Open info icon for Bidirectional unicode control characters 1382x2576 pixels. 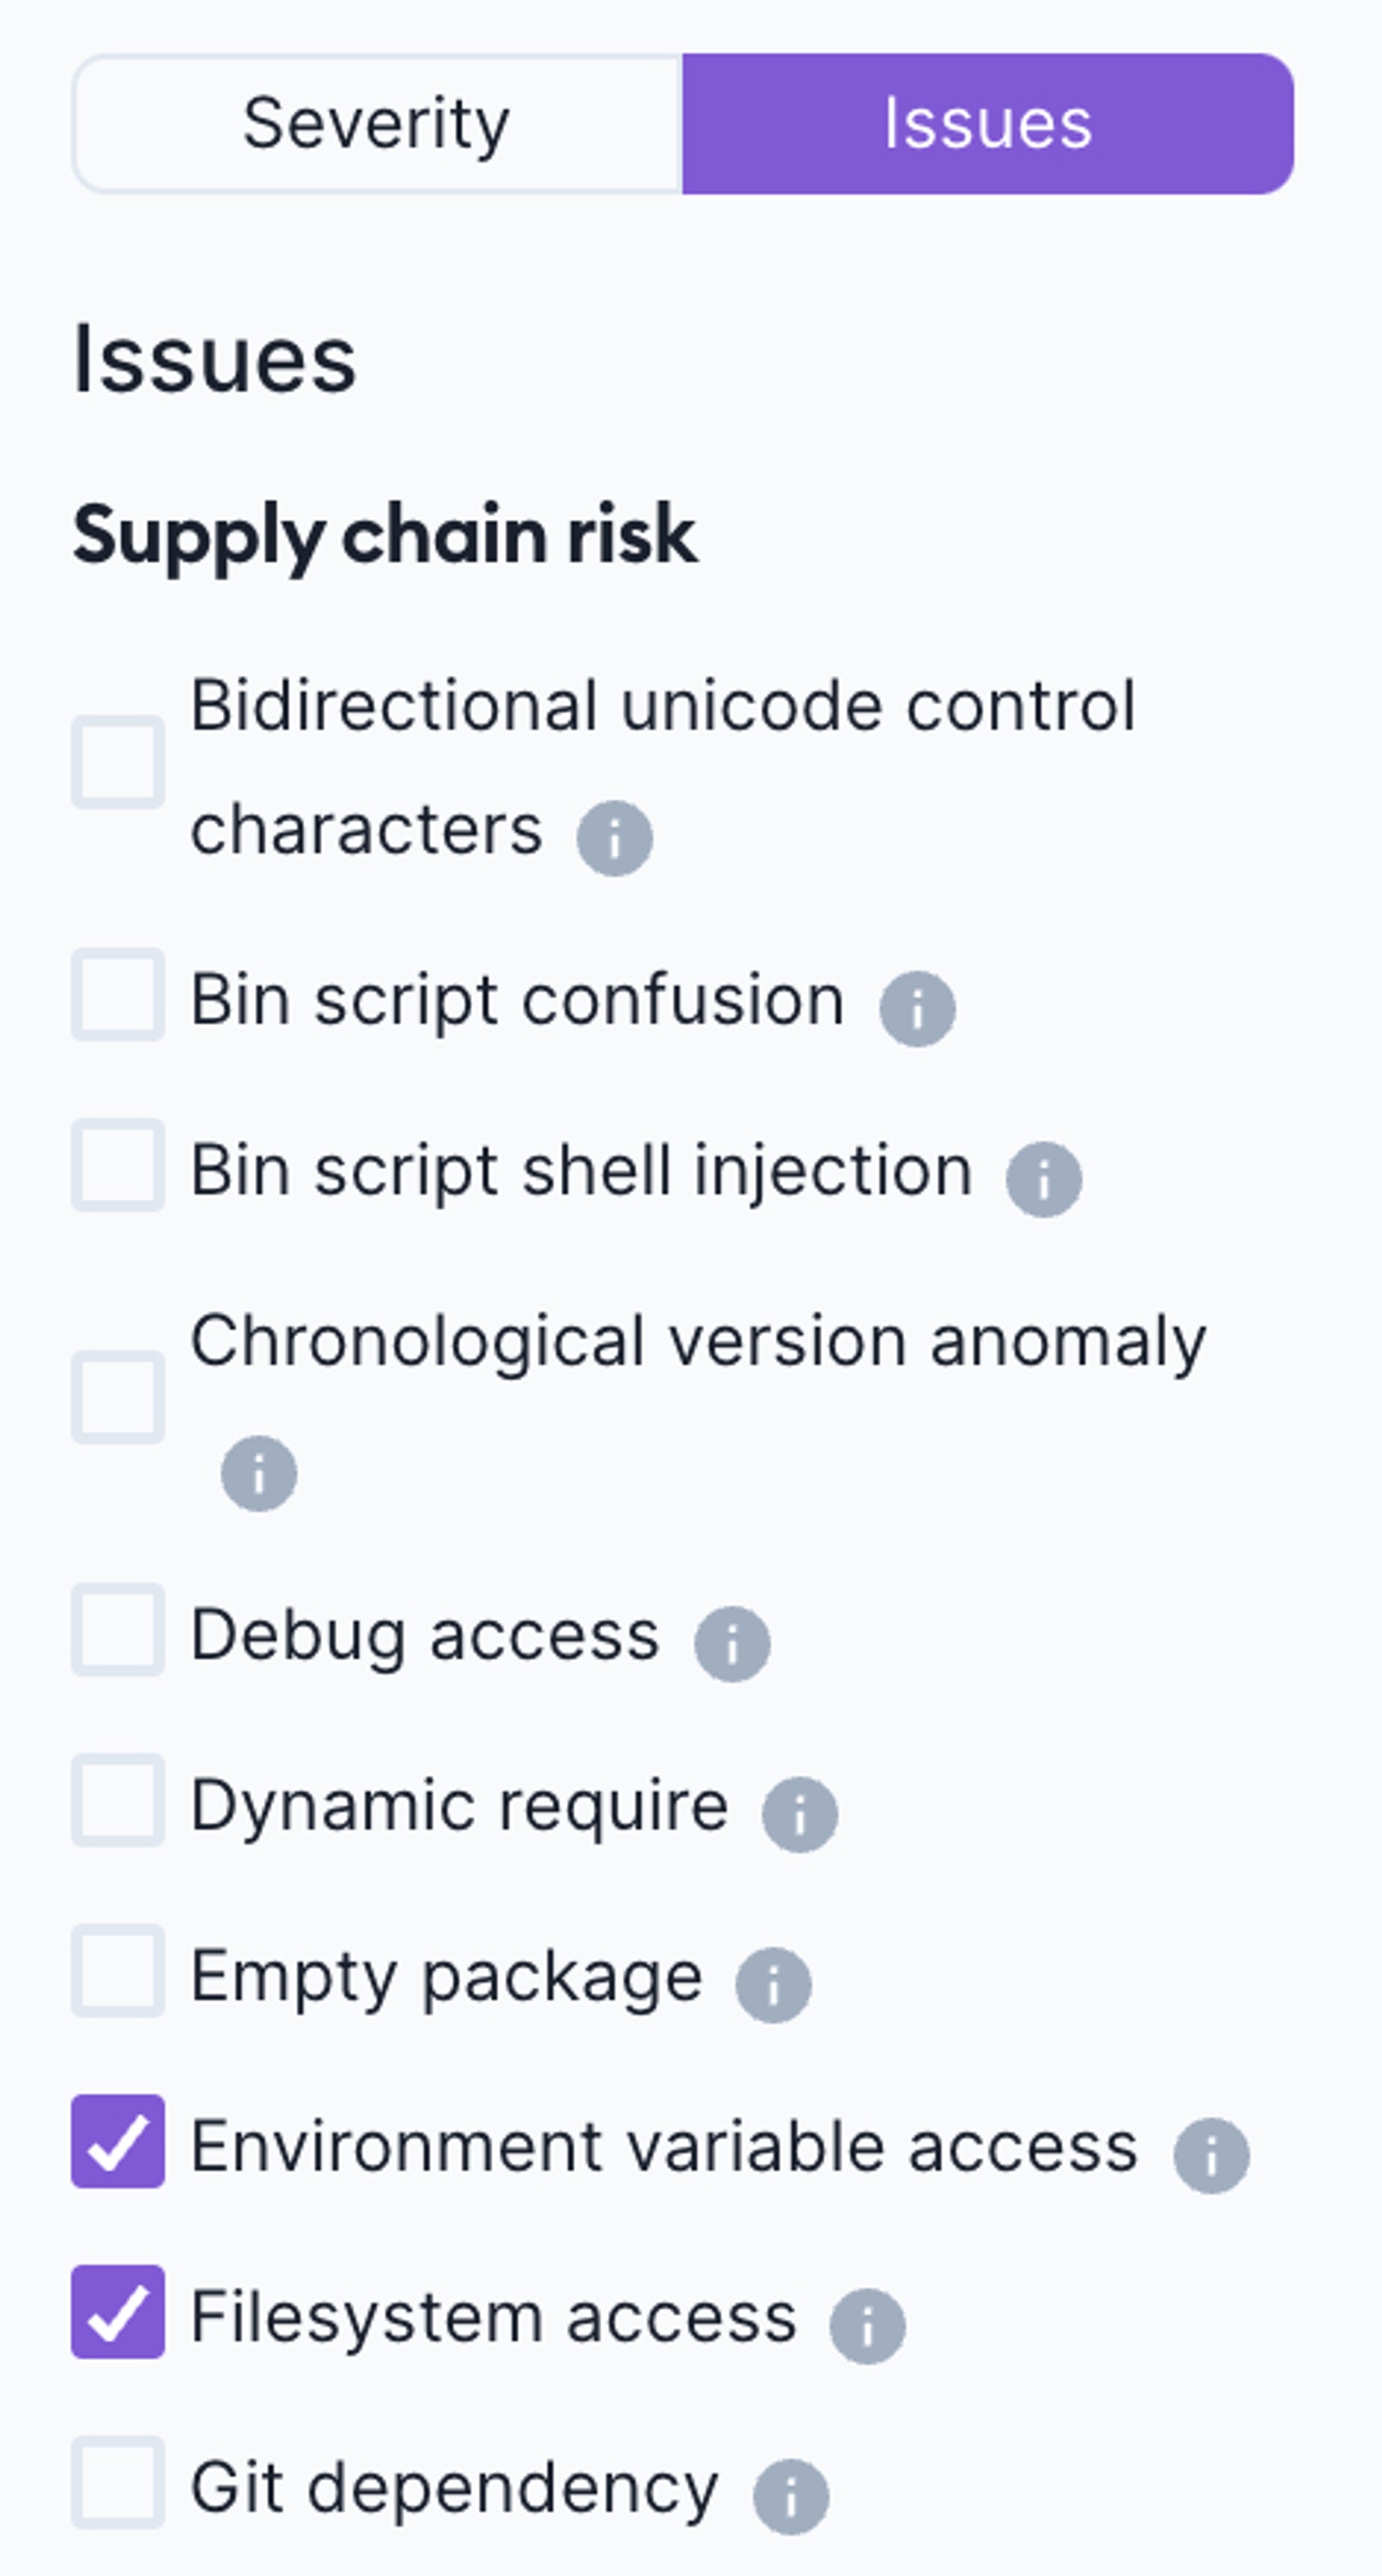(x=614, y=838)
